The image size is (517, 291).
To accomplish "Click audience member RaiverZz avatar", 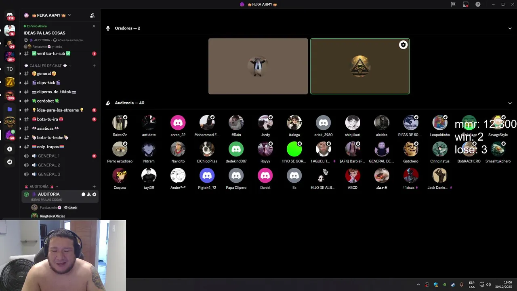I will 120,123.
